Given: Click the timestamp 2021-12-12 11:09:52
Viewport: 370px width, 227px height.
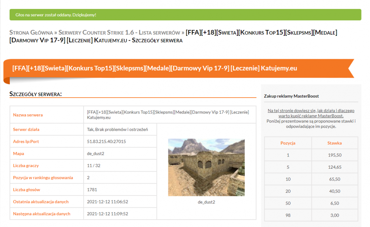Looking at the screenshot, I should [107, 214].
